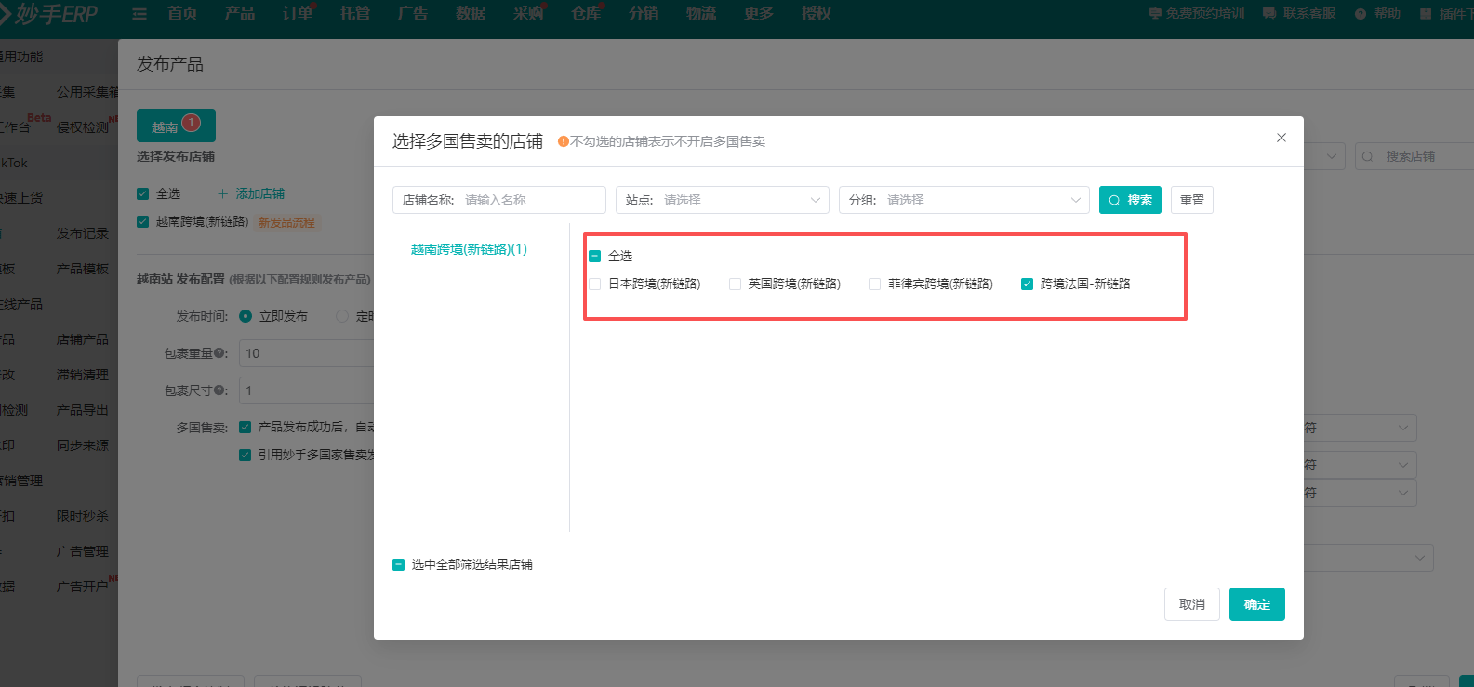Open 店铺产品 in the sidebar
Screen dimensions: 1474x687
(83, 339)
